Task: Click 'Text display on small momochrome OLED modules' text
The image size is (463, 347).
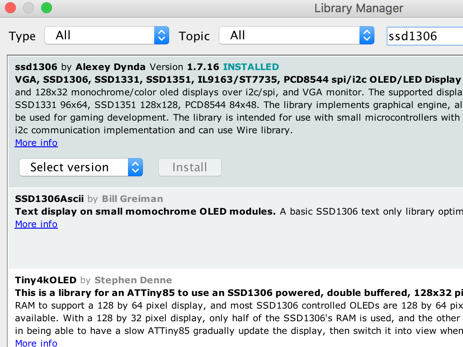Action: [x=145, y=211]
